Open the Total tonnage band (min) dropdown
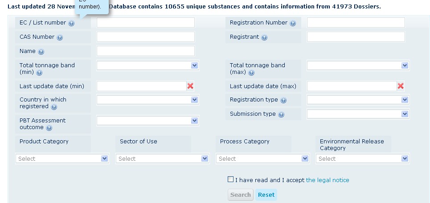The height and width of the screenshot is (203, 430). click(147, 65)
